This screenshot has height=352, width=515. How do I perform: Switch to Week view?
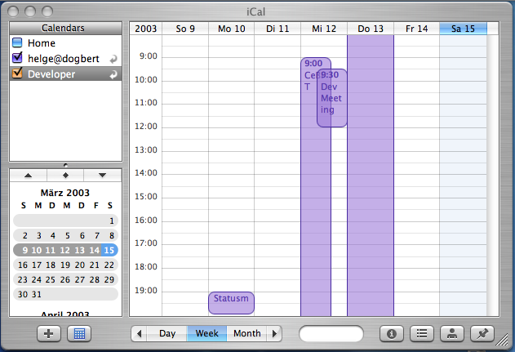207,334
